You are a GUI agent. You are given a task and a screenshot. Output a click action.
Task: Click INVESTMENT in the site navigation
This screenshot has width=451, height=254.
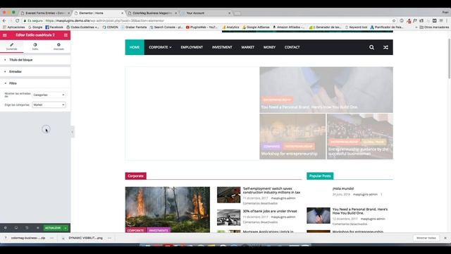pyautogui.click(x=222, y=47)
